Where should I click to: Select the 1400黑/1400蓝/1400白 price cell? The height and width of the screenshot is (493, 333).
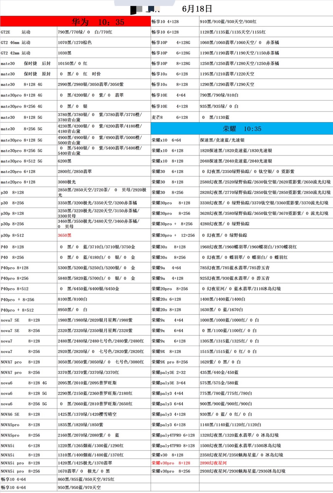click(x=266, y=299)
